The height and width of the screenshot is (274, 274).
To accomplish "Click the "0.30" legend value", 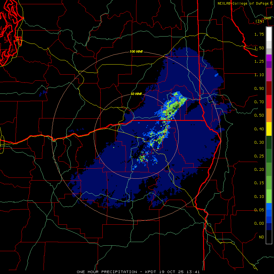I will pos(259,142).
